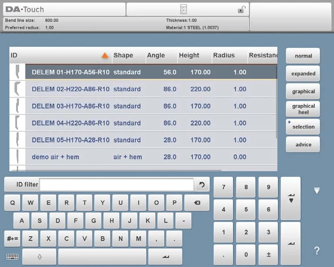Click the question mark help icon
Viewport: 334px width, 267px height.
click(x=317, y=251)
